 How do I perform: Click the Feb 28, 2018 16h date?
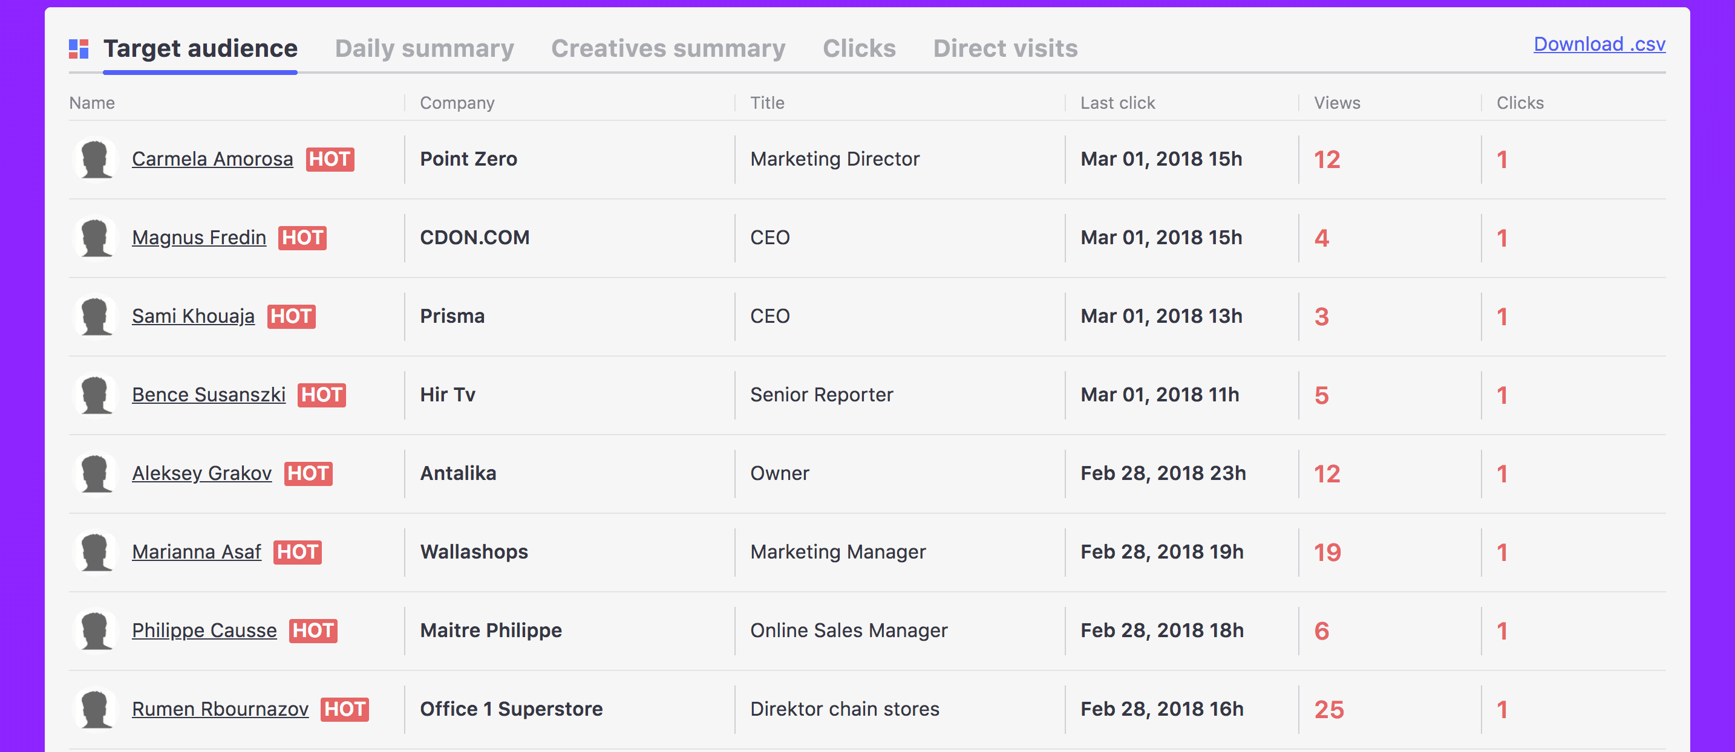tap(1162, 709)
